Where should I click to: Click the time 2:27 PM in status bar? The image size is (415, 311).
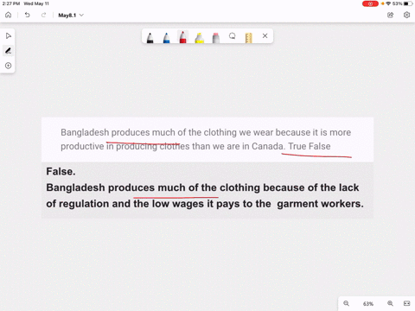[11, 3]
